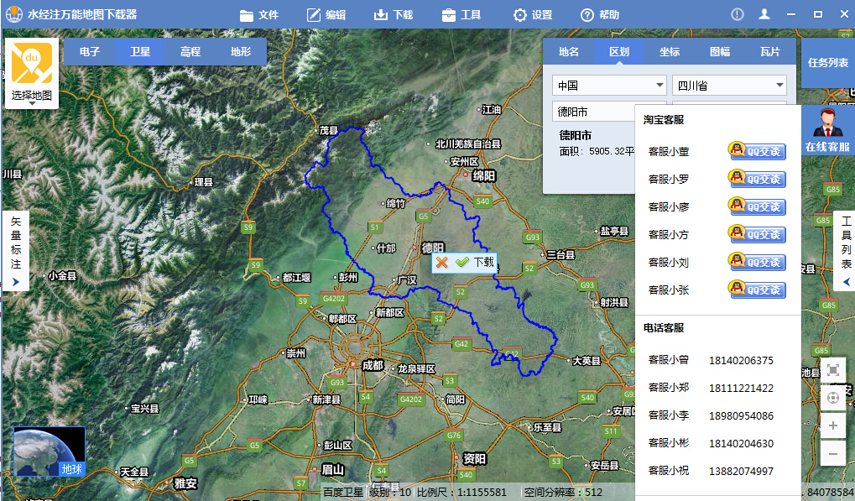Click QQ交谈 button for 客服小罗
Viewport: 855px width, 501px height.
point(758,179)
